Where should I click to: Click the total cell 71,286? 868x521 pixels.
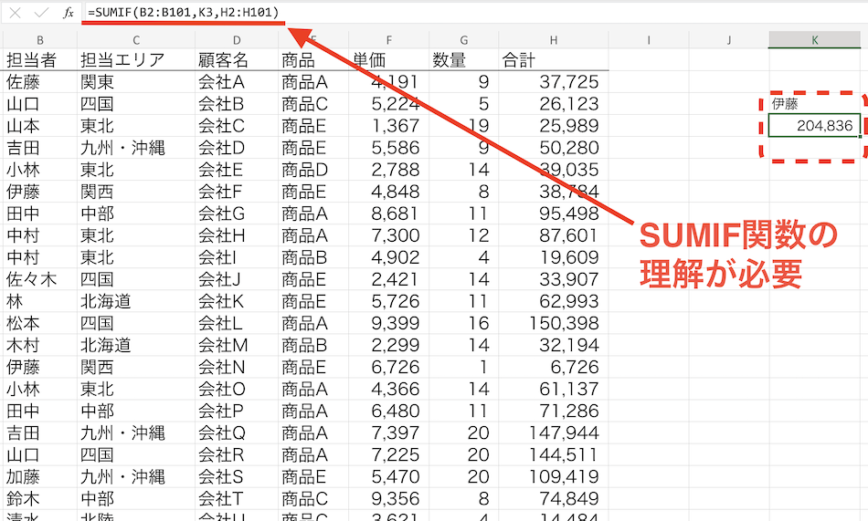[554, 411]
